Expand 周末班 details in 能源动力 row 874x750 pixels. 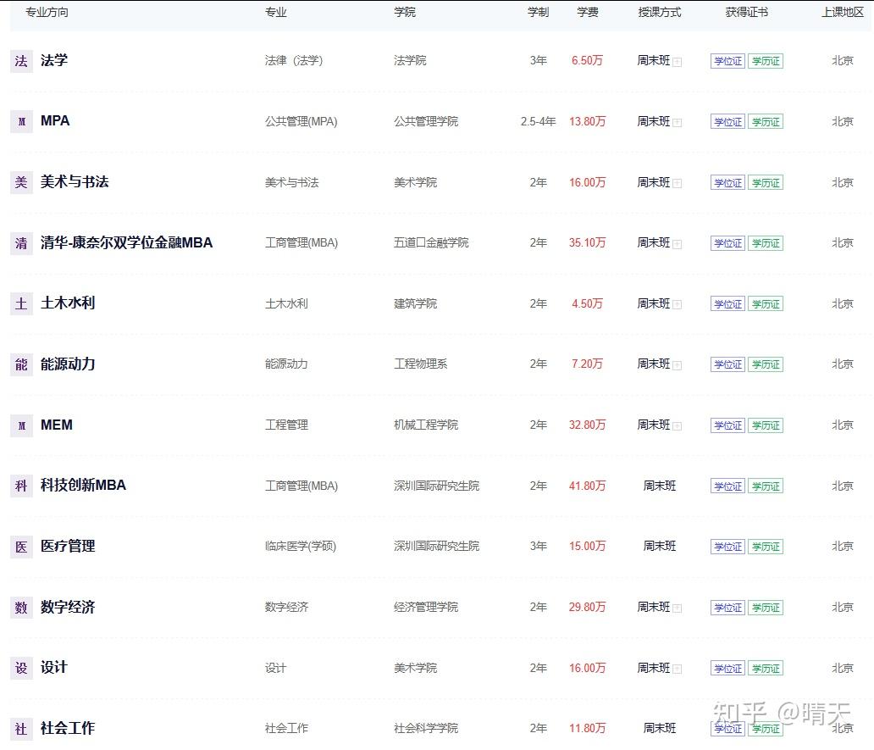coord(678,365)
